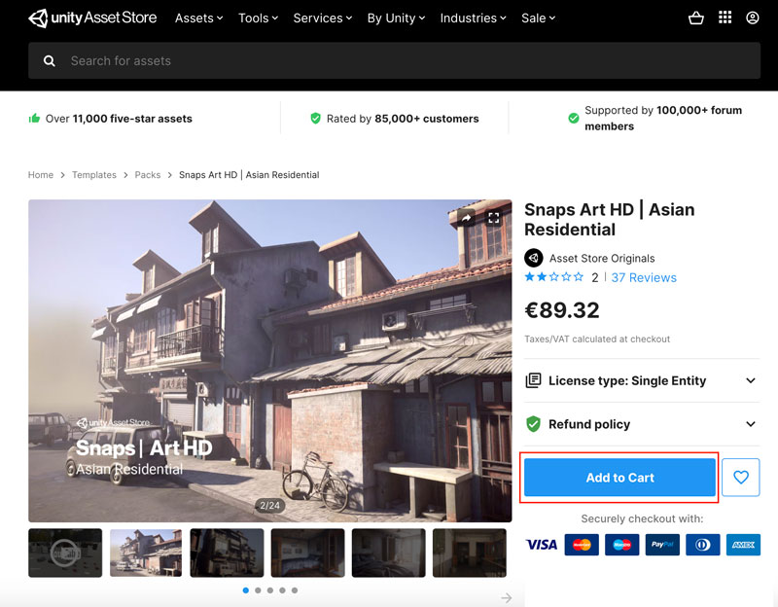Open the Sale dropdown menu
Screen dimensions: 778x607
click(539, 18)
